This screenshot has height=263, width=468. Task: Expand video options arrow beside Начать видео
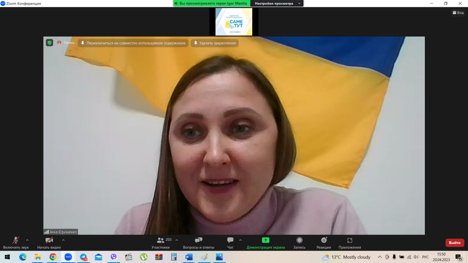point(63,240)
